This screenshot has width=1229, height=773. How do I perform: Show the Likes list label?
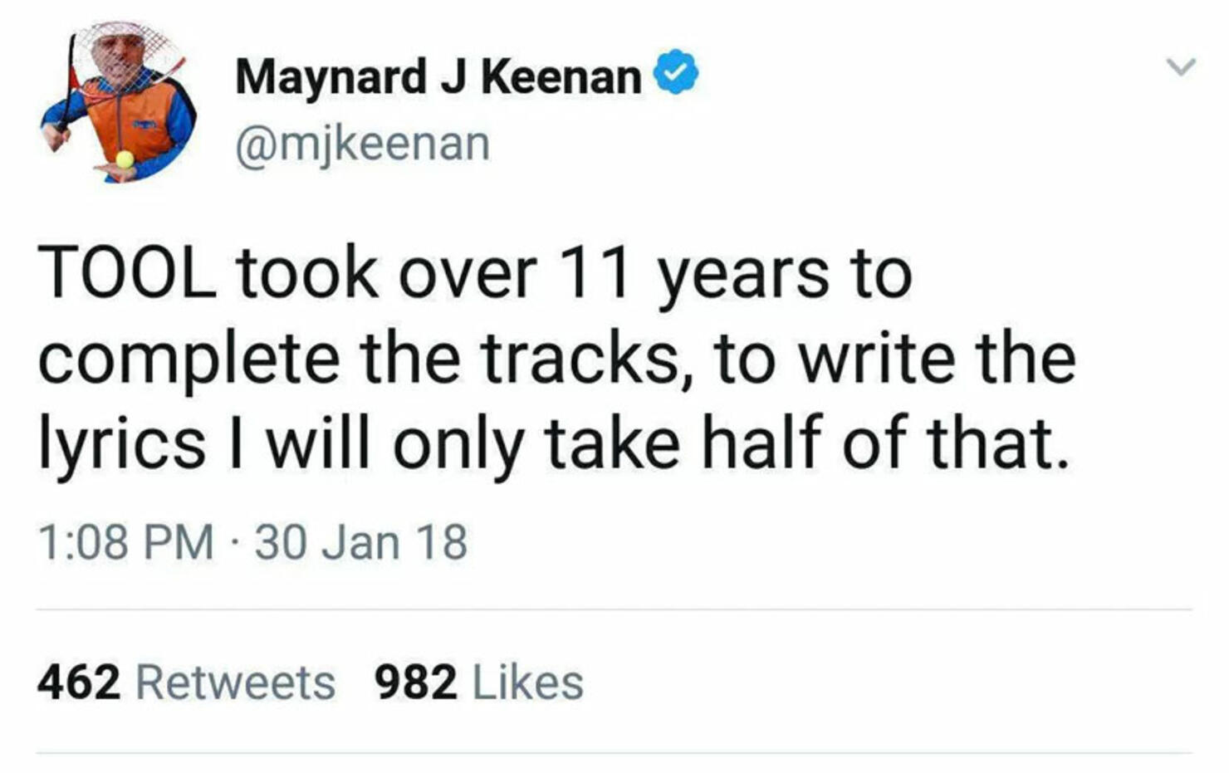(528, 682)
